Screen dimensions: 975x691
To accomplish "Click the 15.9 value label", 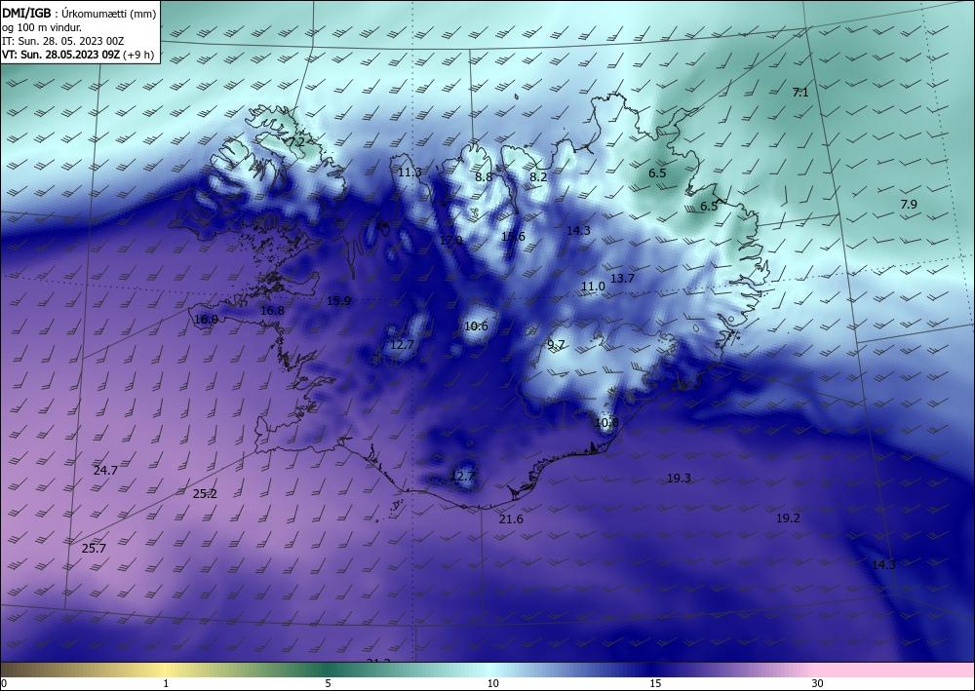I will pyautogui.click(x=339, y=301).
